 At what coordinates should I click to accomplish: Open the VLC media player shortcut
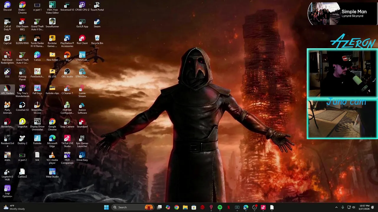pyautogui.click(x=52, y=158)
